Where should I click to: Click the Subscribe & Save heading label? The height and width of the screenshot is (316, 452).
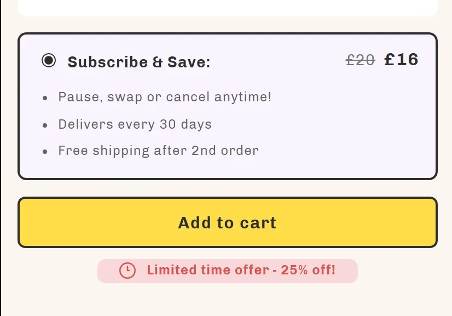click(139, 62)
